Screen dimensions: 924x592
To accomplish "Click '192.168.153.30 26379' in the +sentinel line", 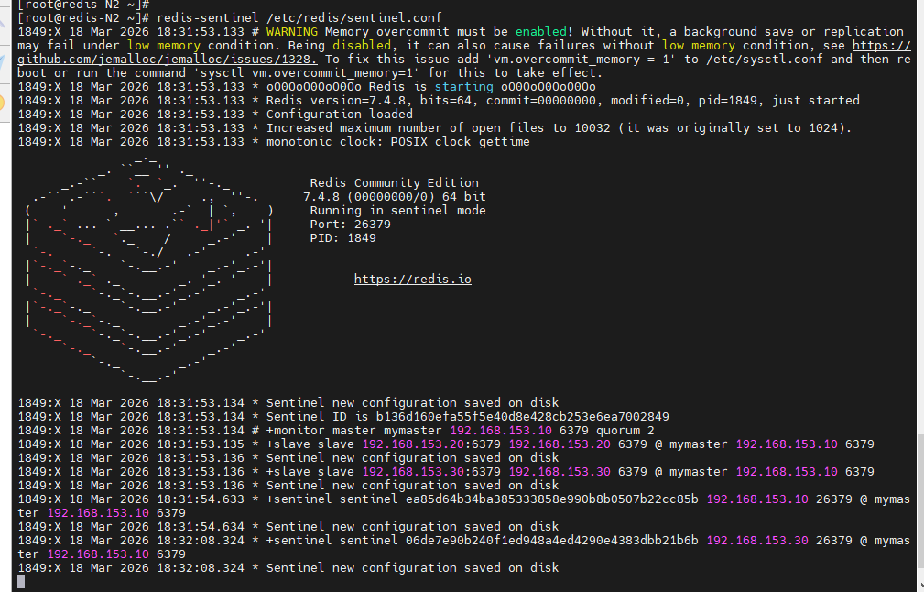I will [779, 540].
